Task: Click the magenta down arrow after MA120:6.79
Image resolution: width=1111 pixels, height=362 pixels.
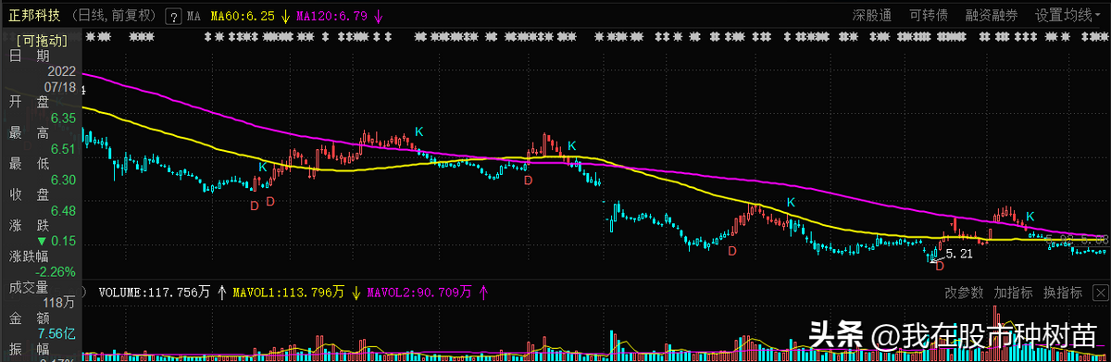Action: (378, 16)
